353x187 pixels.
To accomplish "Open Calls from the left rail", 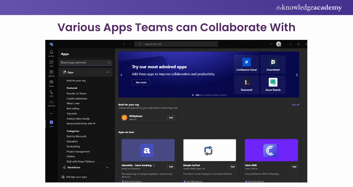I will click(x=51, y=93).
